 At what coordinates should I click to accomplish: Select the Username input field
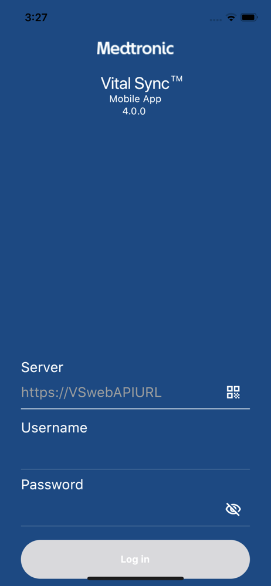[135, 452]
